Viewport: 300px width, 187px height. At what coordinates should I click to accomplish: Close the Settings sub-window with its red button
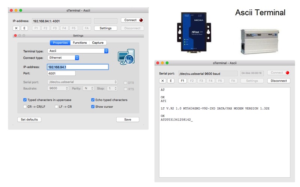15,36
